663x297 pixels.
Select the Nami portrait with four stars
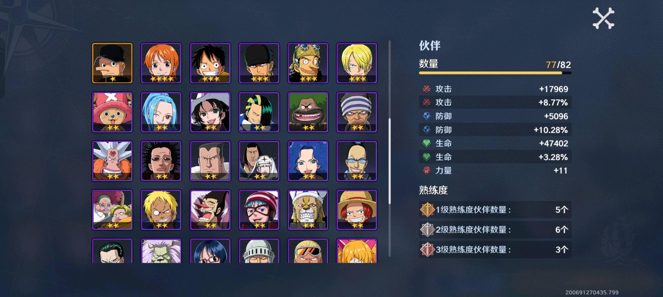[x=161, y=63]
